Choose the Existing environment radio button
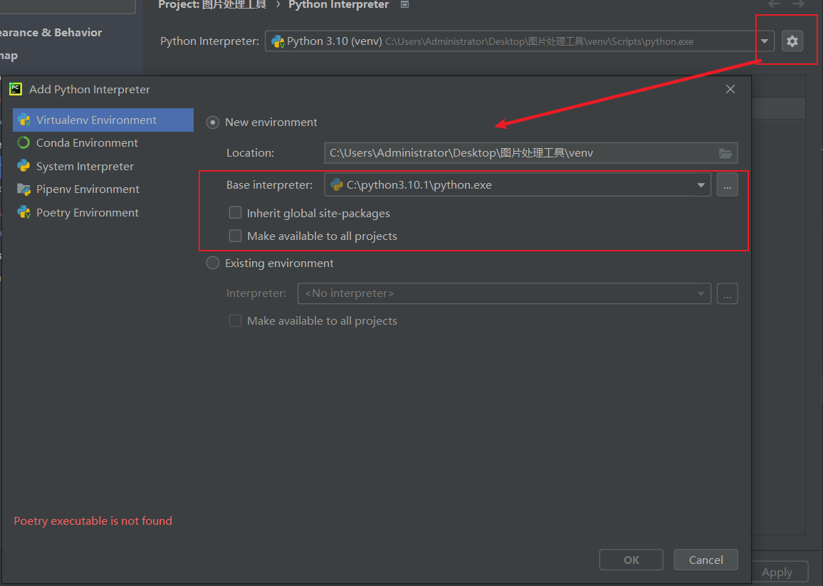This screenshot has width=823, height=586. pyautogui.click(x=213, y=263)
